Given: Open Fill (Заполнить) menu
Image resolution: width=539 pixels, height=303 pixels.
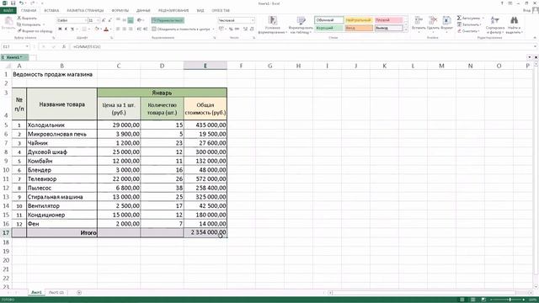Looking at the screenshot, I should pos(469,24).
